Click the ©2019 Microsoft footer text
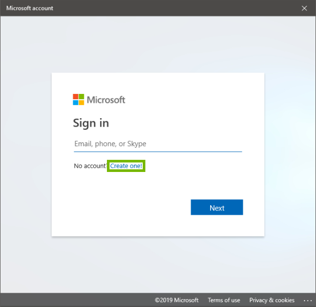 [176, 300]
